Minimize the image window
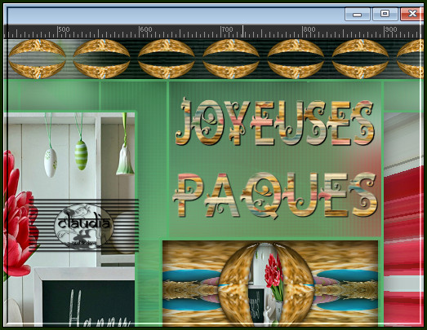427x330 pixels. pos(357,14)
